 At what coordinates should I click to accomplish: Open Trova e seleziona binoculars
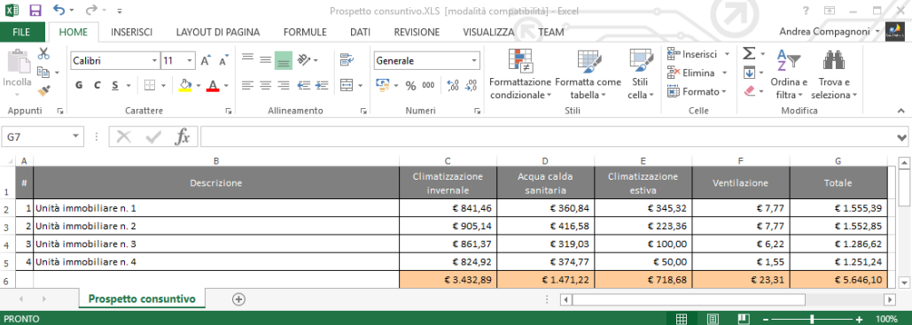(834, 74)
